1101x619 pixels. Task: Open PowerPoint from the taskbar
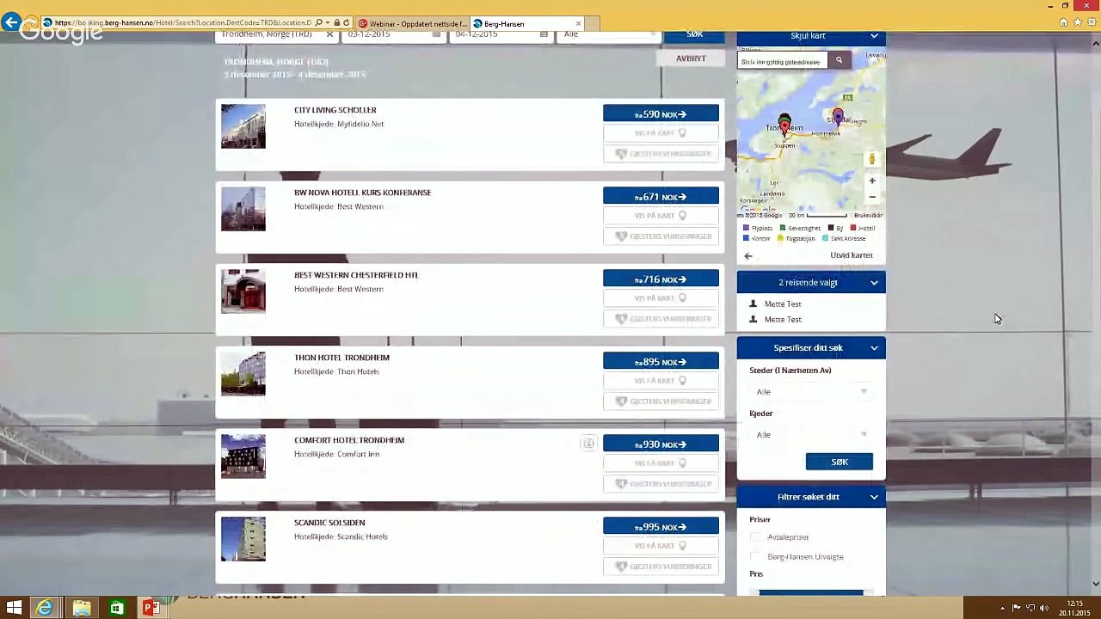click(x=150, y=609)
